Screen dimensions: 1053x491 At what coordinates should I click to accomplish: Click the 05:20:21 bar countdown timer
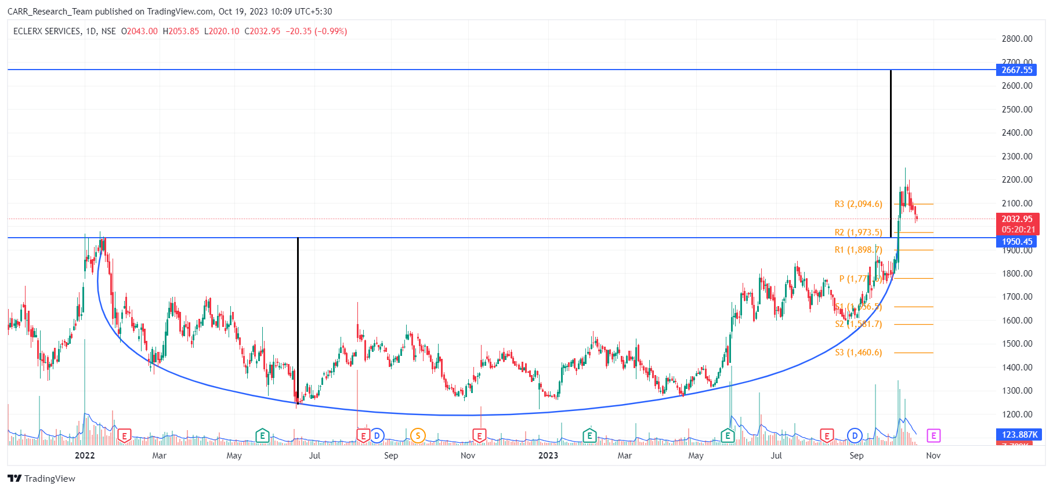(x=1017, y=230)
